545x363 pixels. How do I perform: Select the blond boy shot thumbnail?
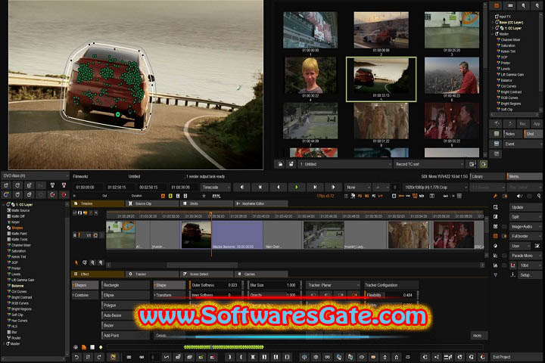(310, 76)
